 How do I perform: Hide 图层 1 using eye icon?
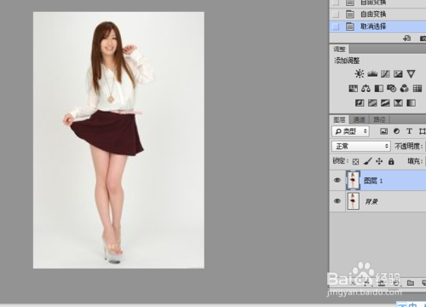click(x=337, y=180)
